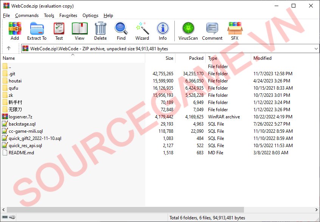The height and width of the screenshot is (222, 320).
Task: Open the Options menu
Action: coord(90,16)
